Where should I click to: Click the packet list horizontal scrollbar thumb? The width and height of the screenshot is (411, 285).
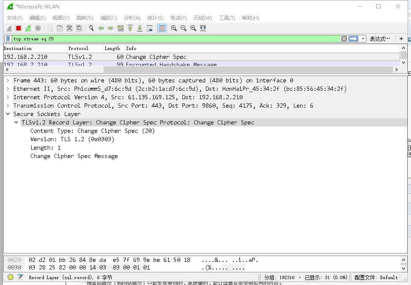pos(248,70)
